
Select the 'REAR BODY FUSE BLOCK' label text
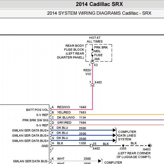click(x=74, y=48)
